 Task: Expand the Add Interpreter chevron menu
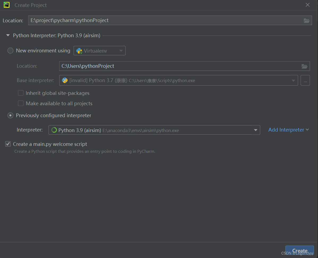pyautogui.click(x=307, y=130)
